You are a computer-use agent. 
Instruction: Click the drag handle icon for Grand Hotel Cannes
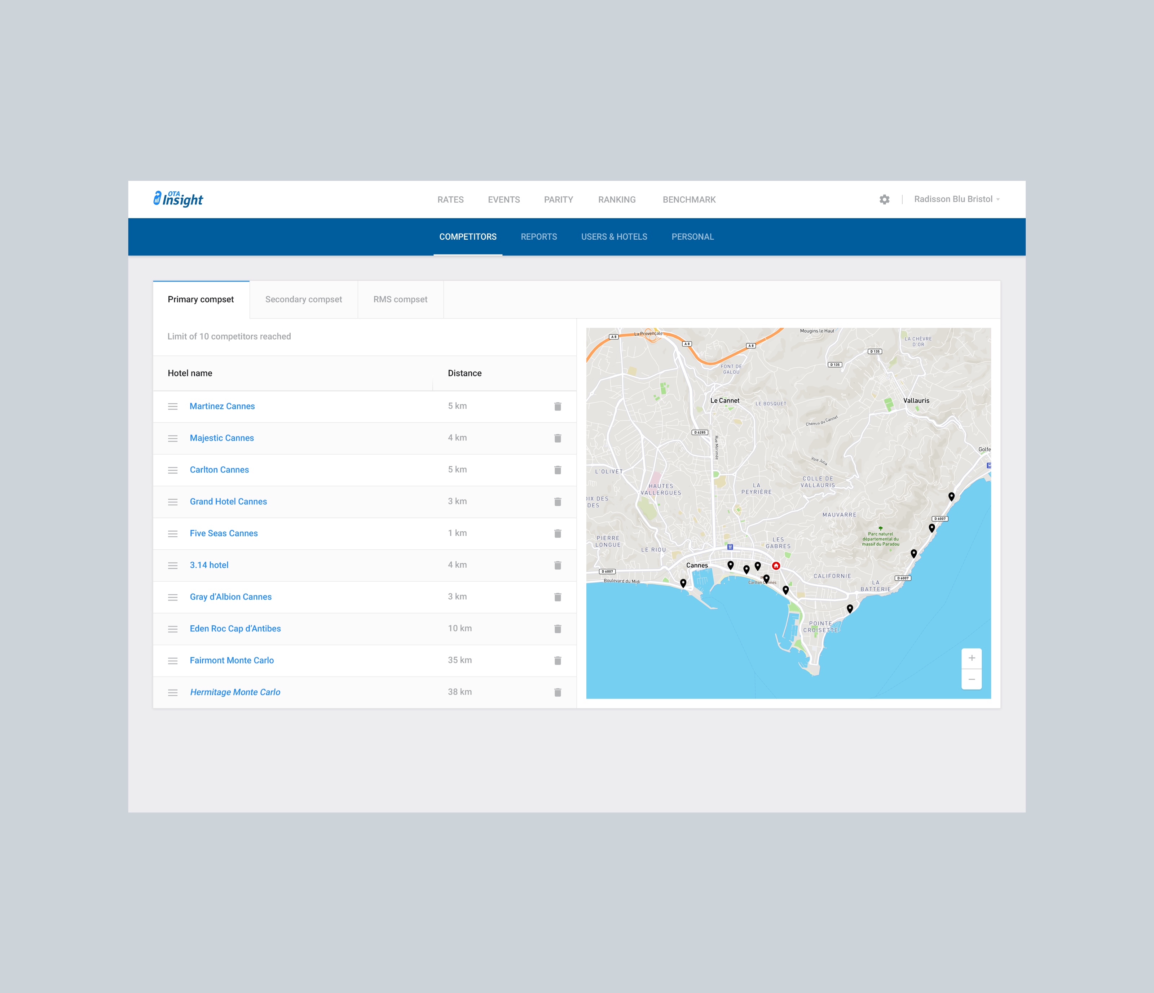(x=172, y=501)
